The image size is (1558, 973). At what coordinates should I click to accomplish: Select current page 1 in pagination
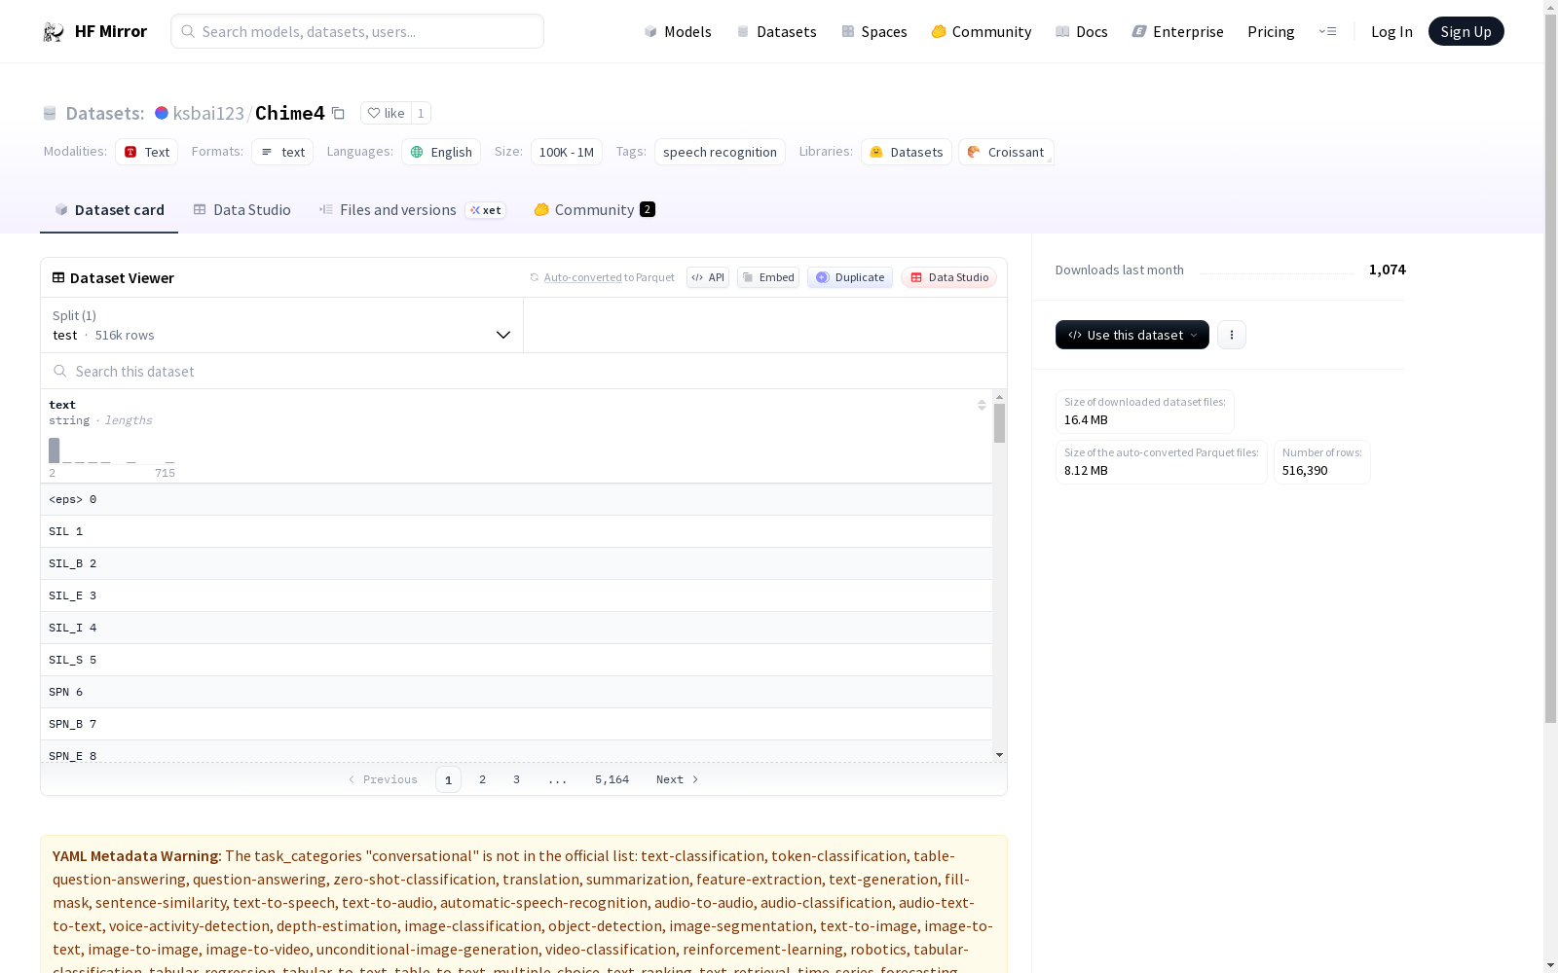[x=448, y=779]
